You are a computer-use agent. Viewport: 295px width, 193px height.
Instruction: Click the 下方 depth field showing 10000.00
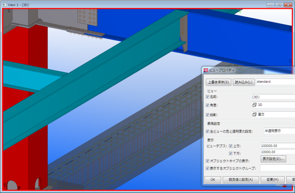pyautogui.click(x=277, y=152)
